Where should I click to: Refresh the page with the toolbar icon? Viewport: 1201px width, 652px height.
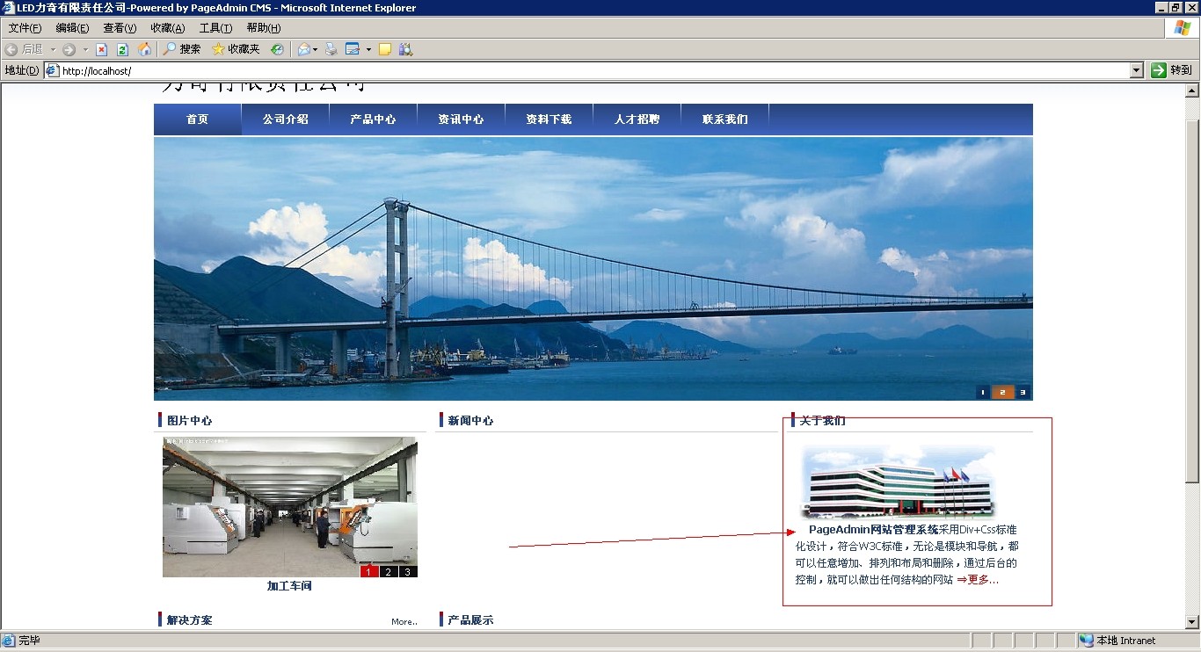click(x=122, y=49)
